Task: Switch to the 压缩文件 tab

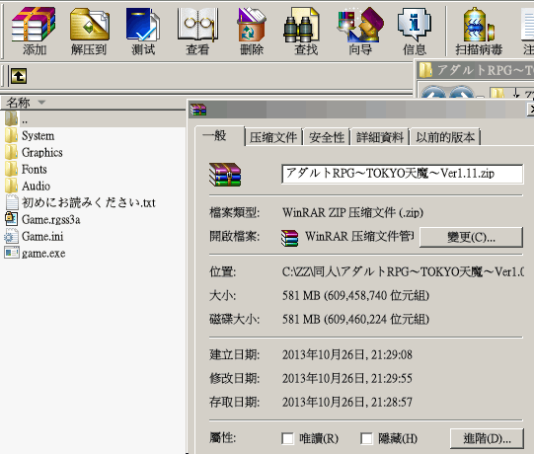Action: (x=273, y=137)
